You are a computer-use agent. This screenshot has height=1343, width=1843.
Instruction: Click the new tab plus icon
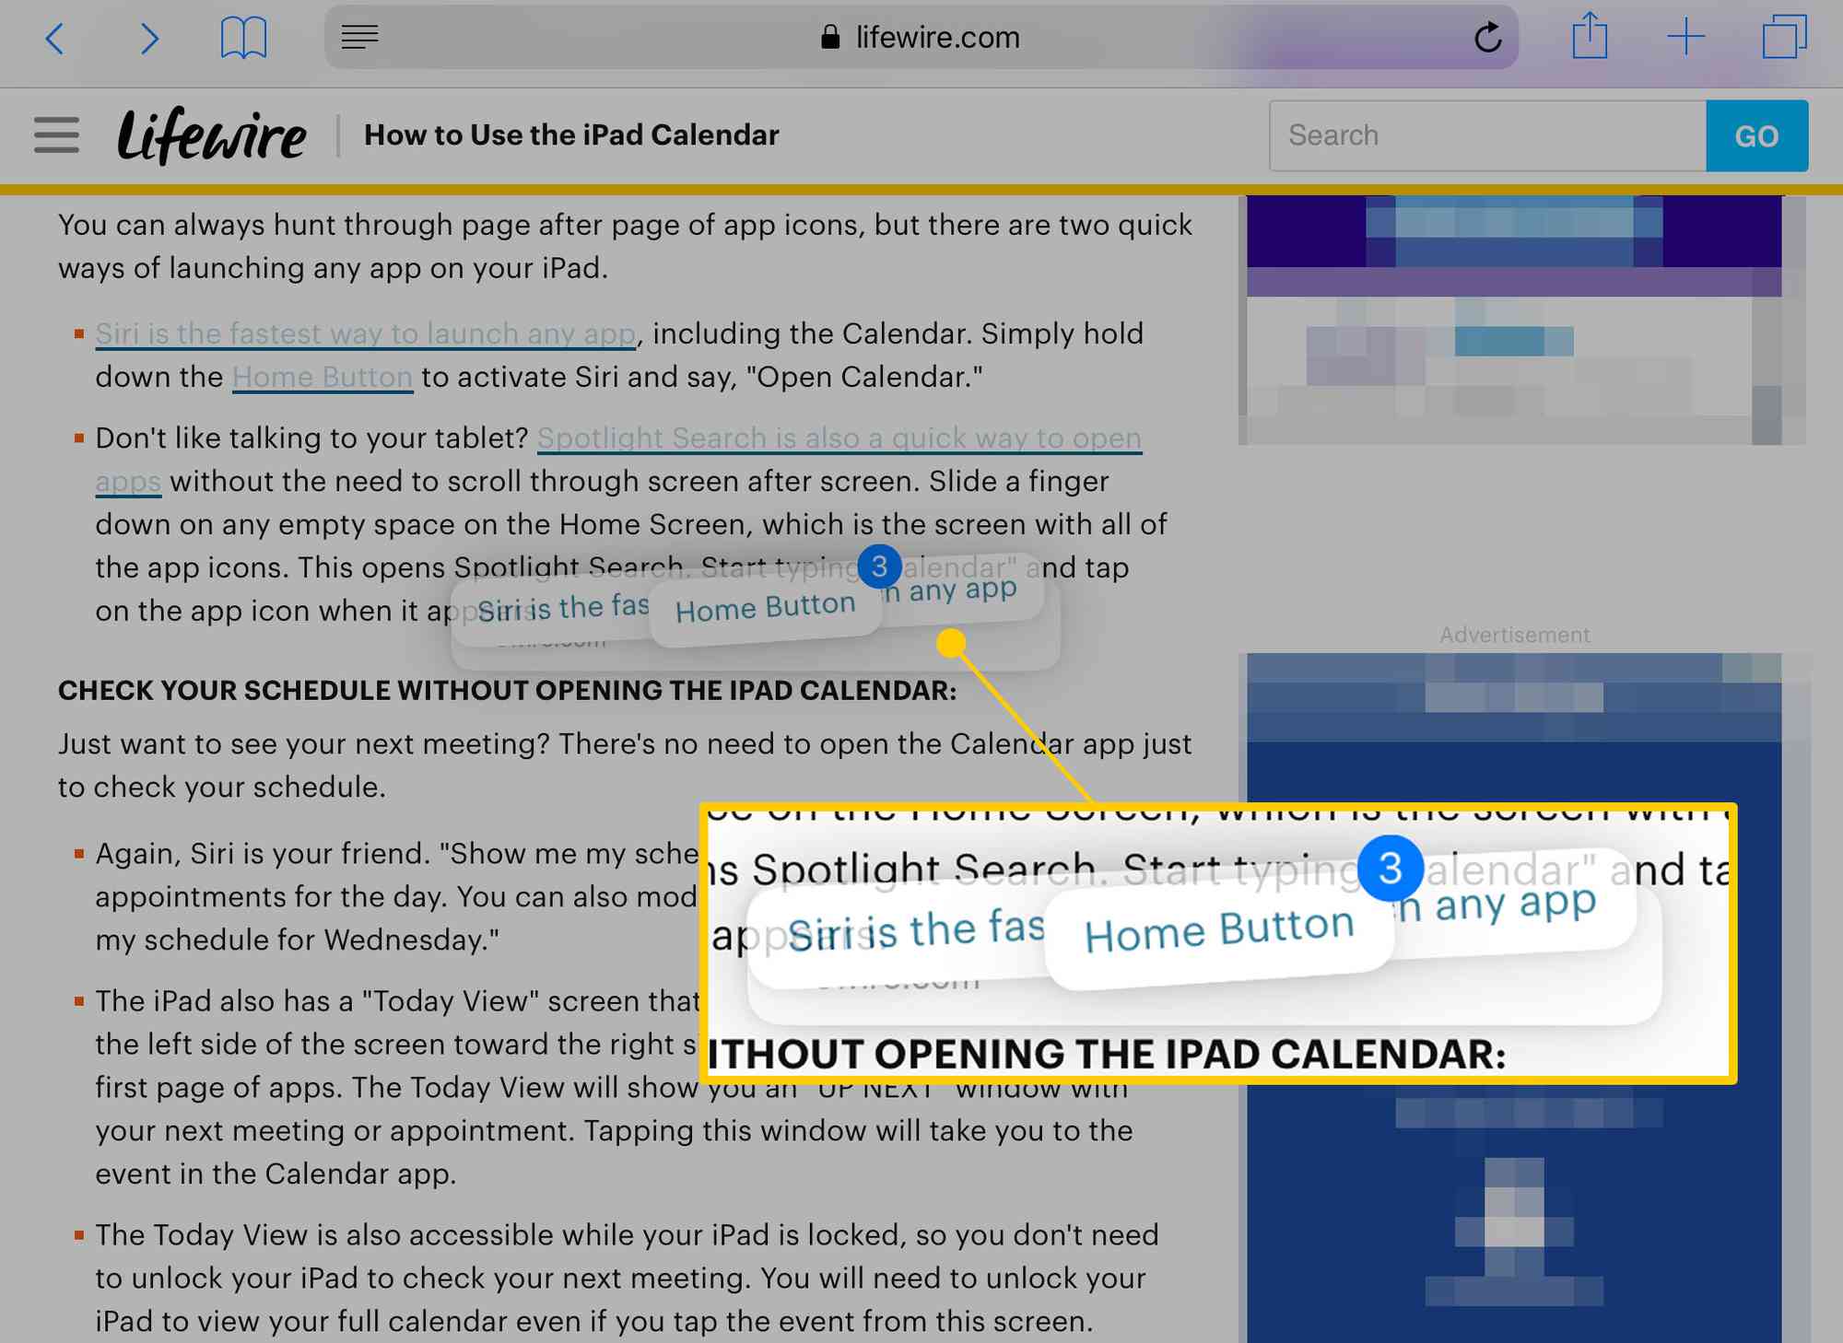(1685, 36)
